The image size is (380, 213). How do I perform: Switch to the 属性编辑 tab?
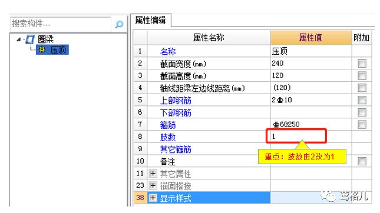[x=150, y=21]
